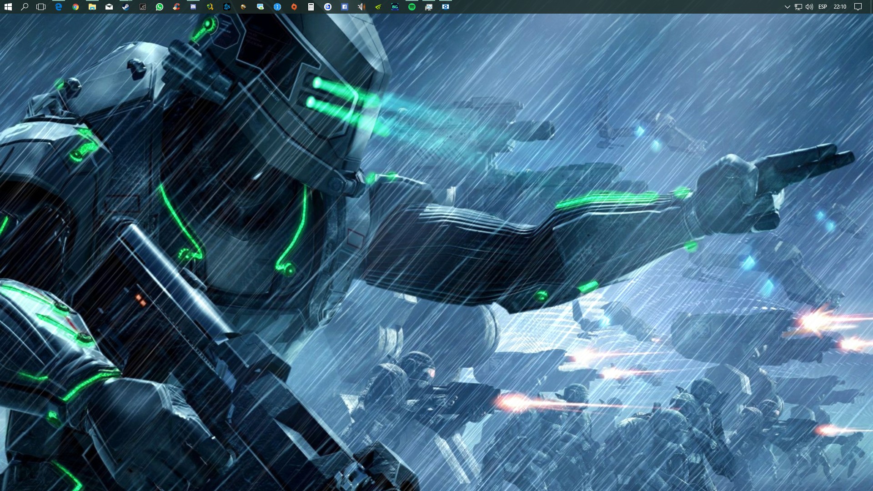Click the magnifier Search icon
This screenshot has height=491, width=873.
25,7
